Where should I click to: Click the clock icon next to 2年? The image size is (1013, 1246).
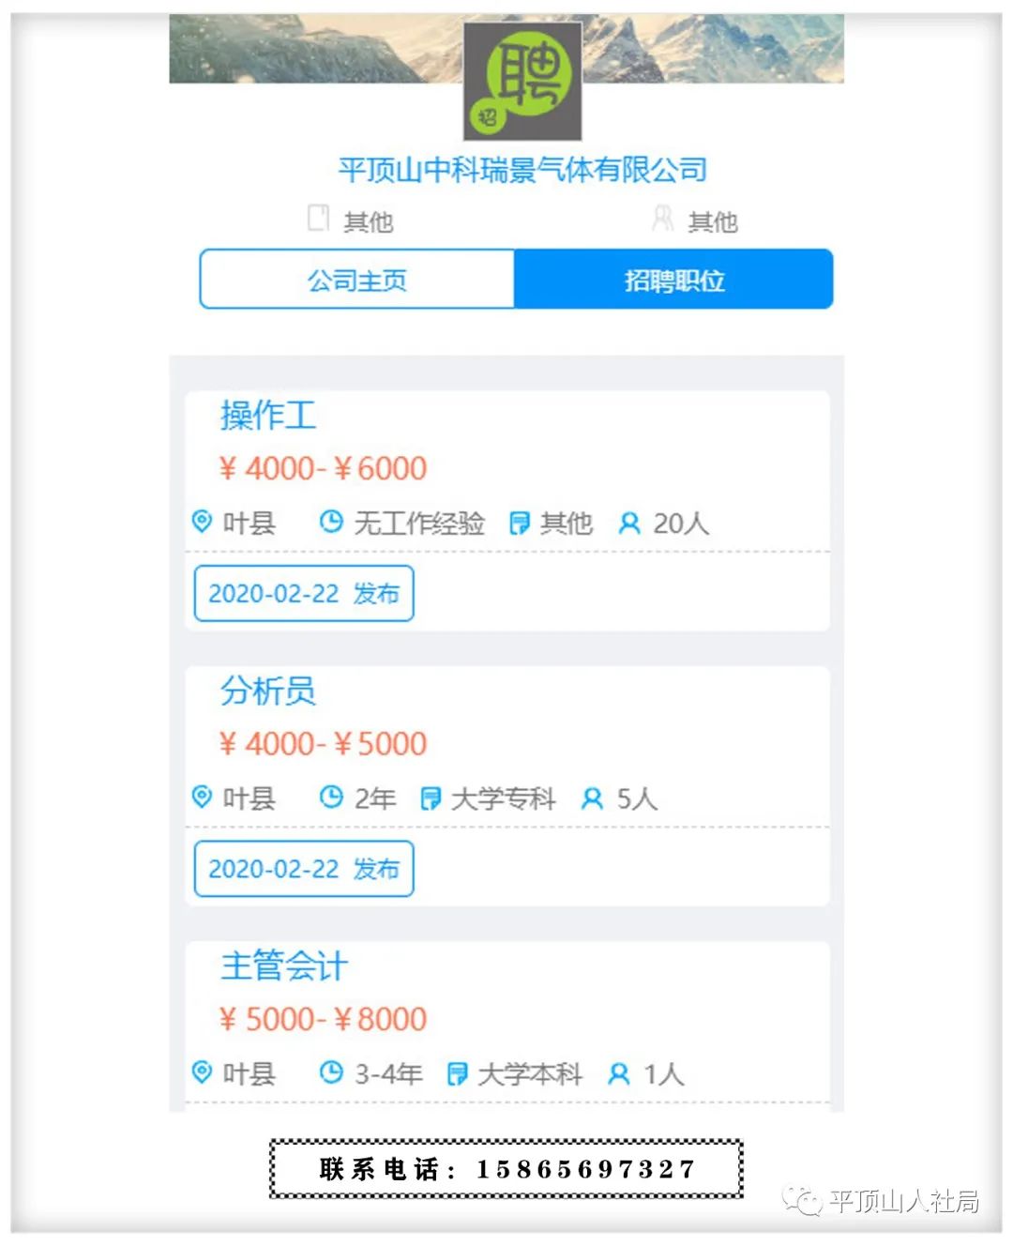tap(331, 798)
